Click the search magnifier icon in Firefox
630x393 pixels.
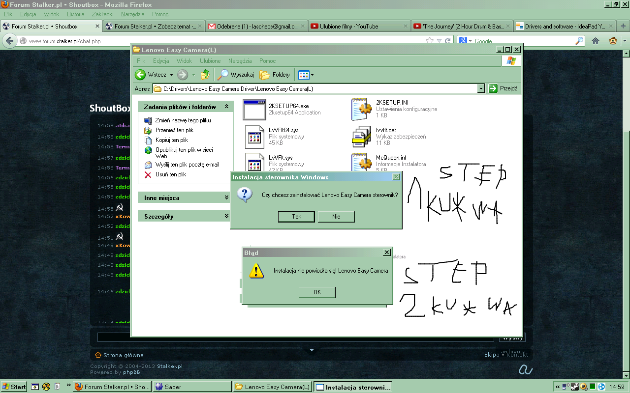(579, 41)
